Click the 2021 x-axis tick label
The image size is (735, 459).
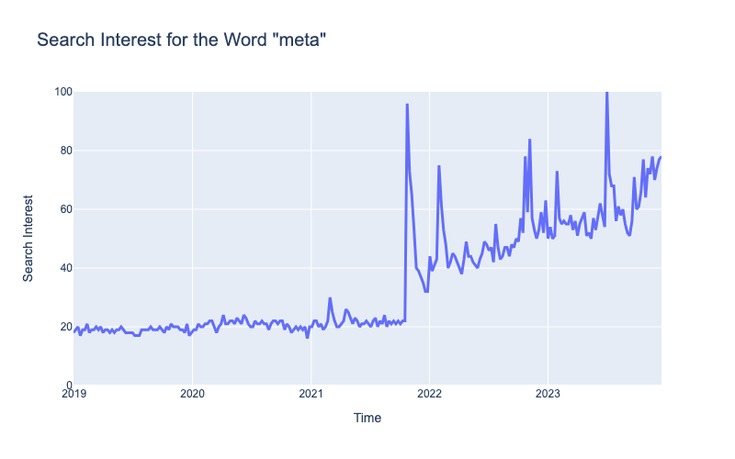311,394
